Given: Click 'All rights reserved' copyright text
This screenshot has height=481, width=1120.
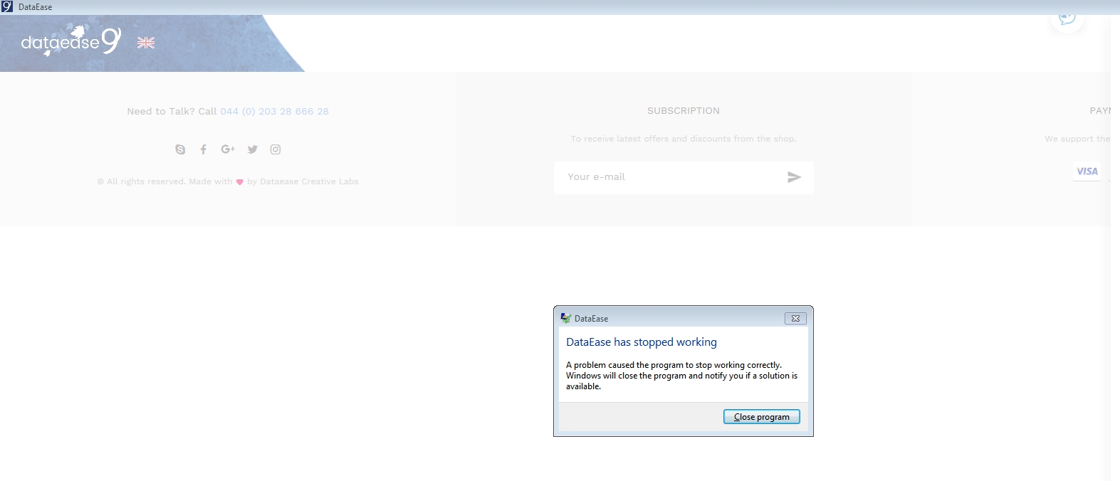Looking at the screenshot, I should click(x=228, y=181).
